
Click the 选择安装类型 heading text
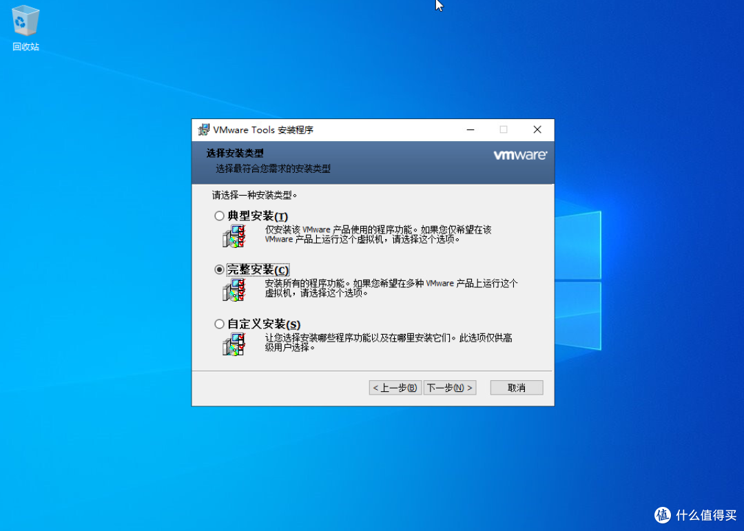tap(235, 154)
